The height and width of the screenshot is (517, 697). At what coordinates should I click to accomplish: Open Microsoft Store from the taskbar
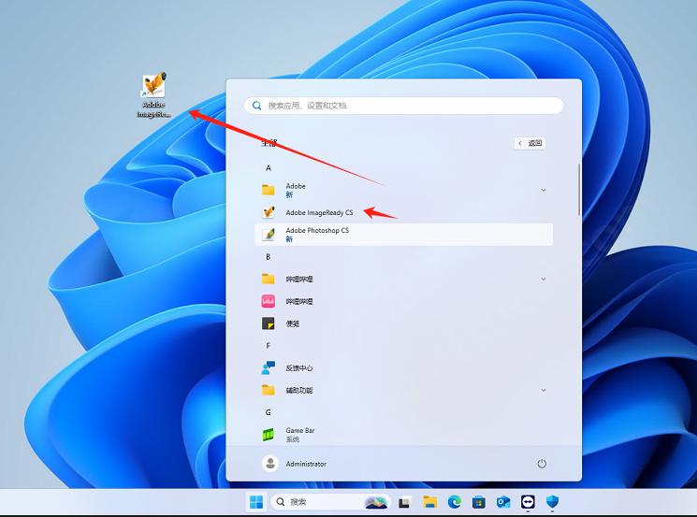[x=479, y=502]
